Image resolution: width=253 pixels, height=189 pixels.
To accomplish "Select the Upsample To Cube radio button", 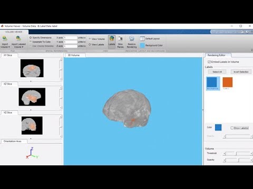I will pyautogui.click(x=31, y=42).
